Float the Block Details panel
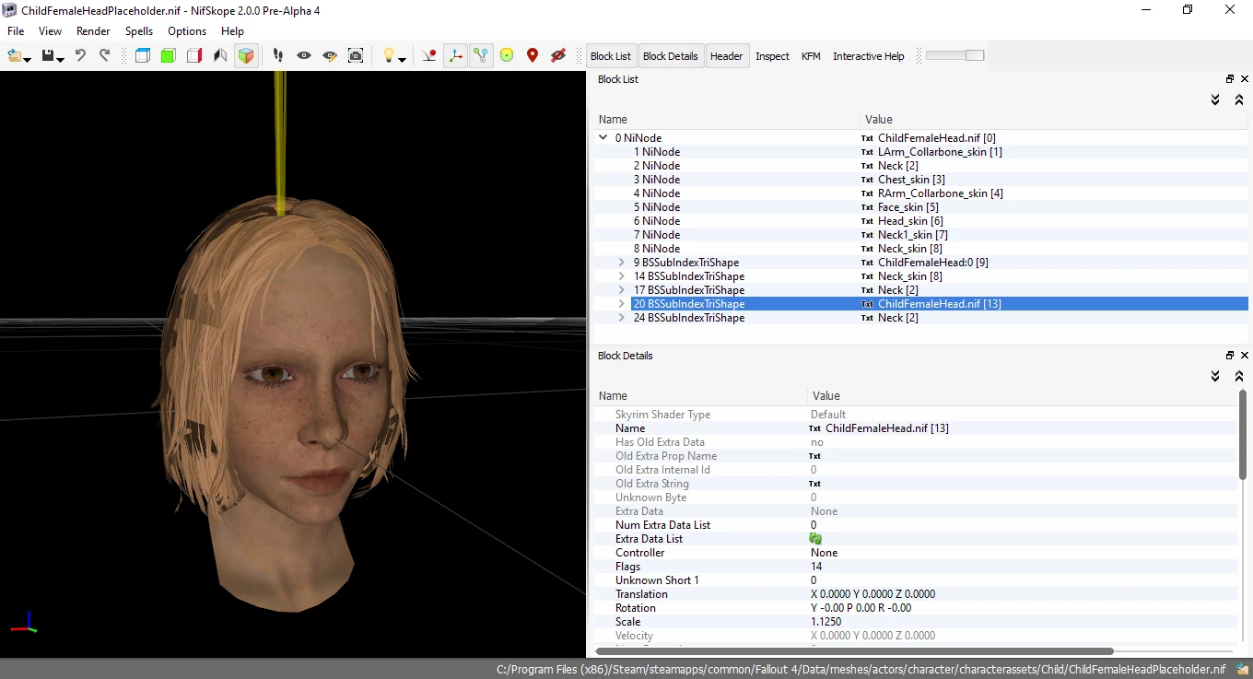This screenshot has height=679, width=1253. coord(1229,356)
